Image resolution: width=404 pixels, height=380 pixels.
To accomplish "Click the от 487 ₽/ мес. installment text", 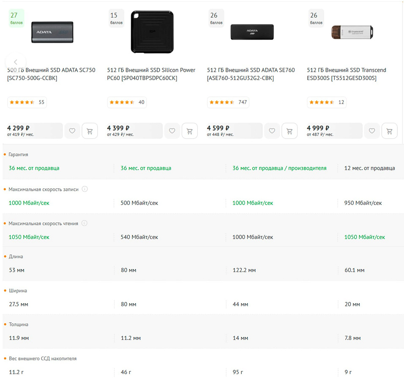I will point(320,134).
